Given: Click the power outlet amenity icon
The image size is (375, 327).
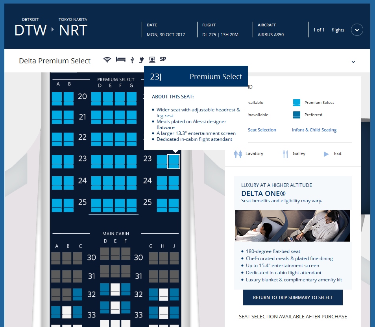Looking at the screenshot, I should 141,59.
